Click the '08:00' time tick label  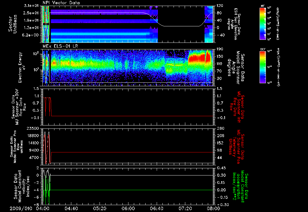[x=214, y=208]
